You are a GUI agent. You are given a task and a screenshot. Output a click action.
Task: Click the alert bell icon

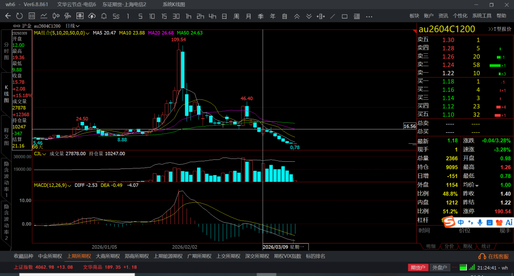(x=104, y=16)
